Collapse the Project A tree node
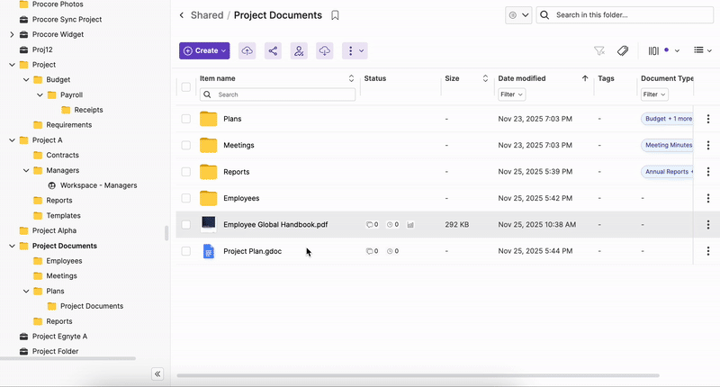The width and height of the screenshot is (720, 387). click(x=12, y=140)
